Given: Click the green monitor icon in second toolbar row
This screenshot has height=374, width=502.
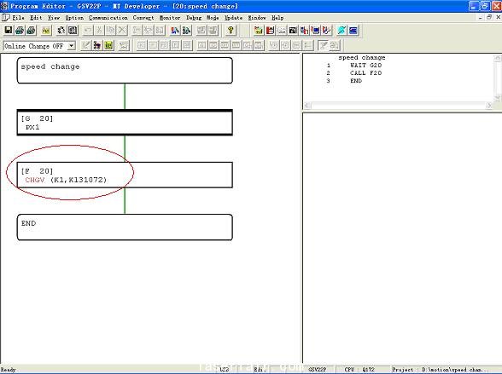Looking at the screenshot, I should (x=108, y=46).
